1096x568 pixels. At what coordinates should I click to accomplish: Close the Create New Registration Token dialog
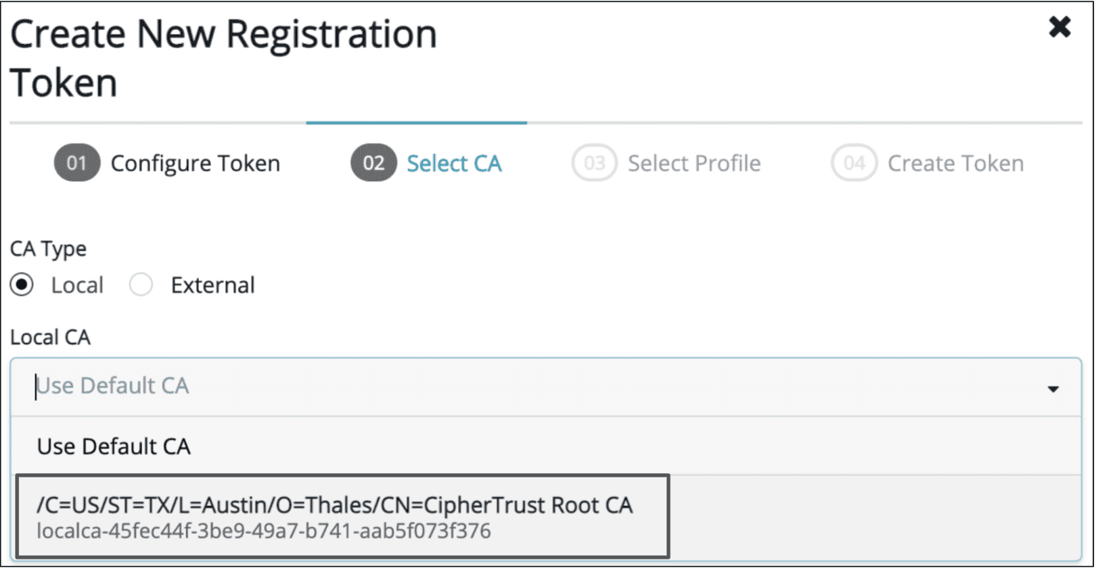point(1059,27)
